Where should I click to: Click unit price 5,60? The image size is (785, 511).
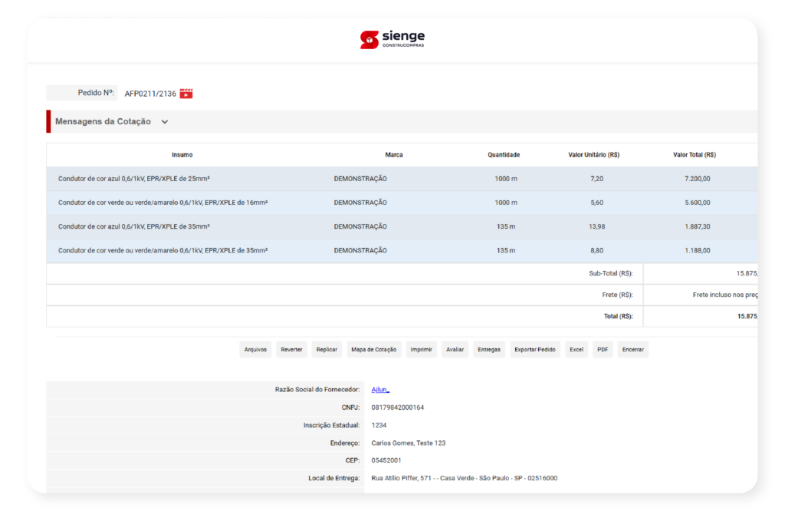pyautogui.click(x=596, y=203)
